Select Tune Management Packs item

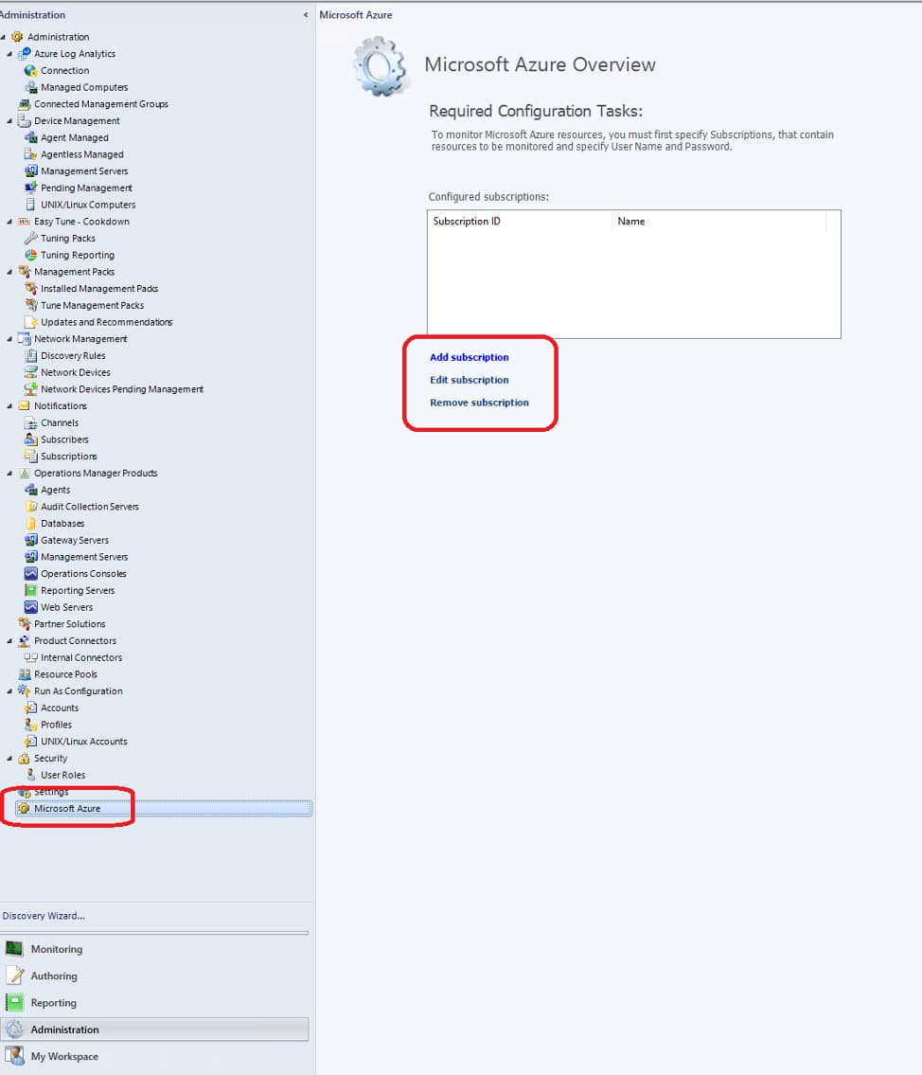[x=93, y=306]
